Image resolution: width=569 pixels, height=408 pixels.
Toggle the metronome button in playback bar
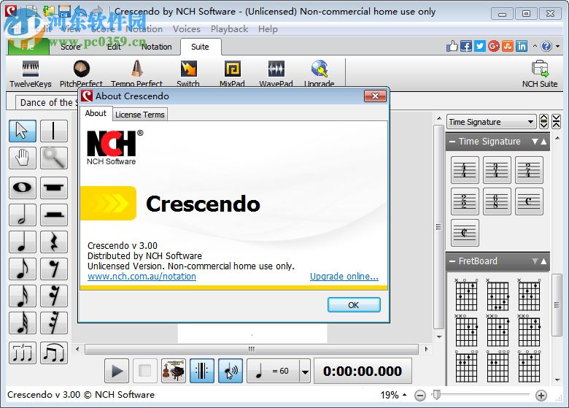[x=202, y=371]
